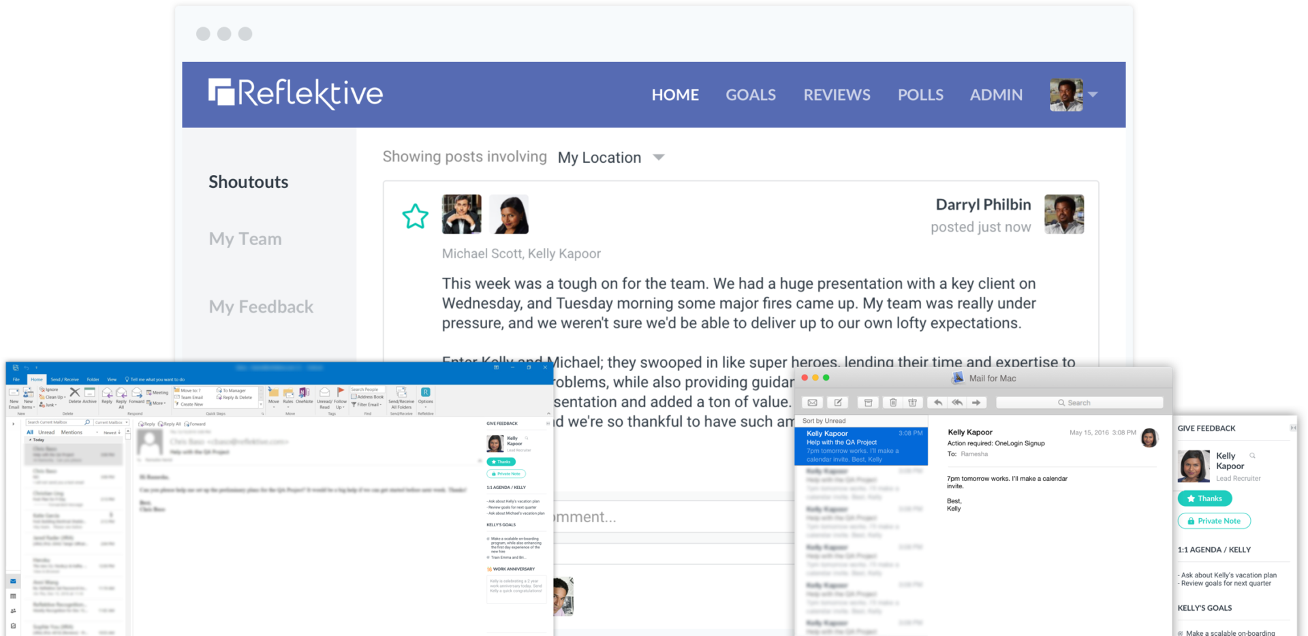
Task: Go to the GOALS tab in Reflektive
Action: coord(750,95)
